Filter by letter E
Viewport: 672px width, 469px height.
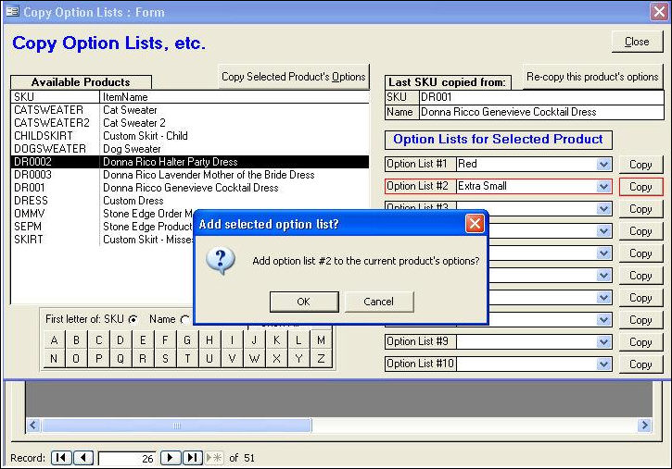click(143, 340)
